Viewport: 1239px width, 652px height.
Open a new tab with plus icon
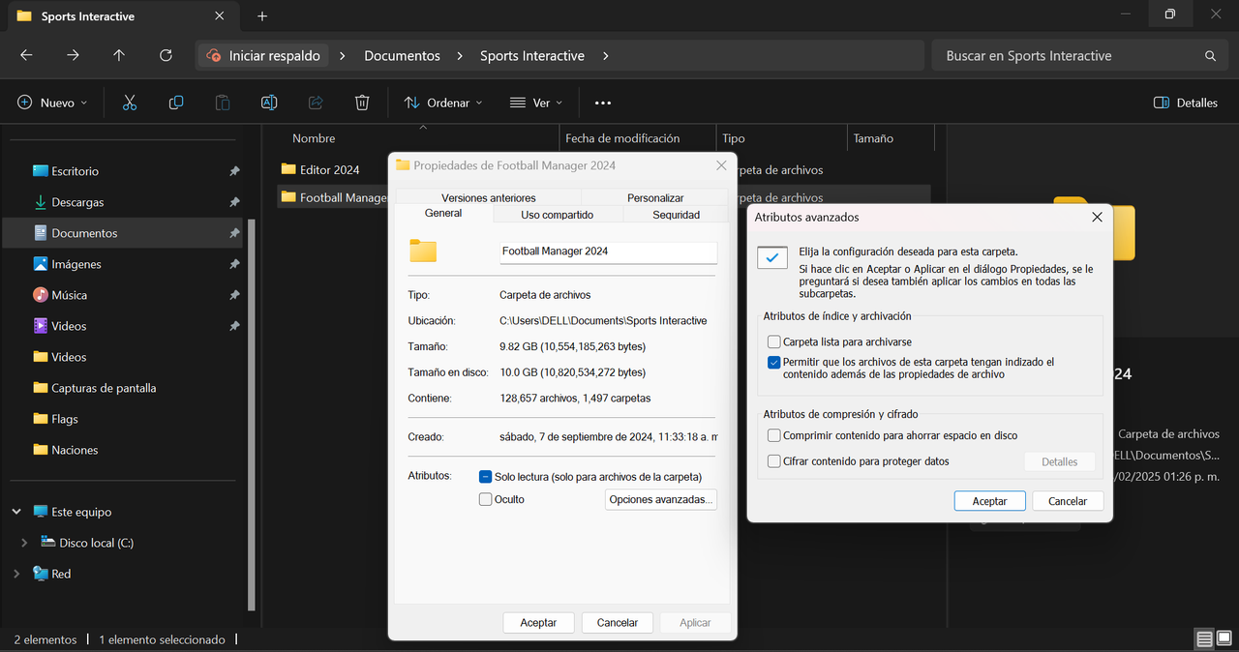(262, 16)
